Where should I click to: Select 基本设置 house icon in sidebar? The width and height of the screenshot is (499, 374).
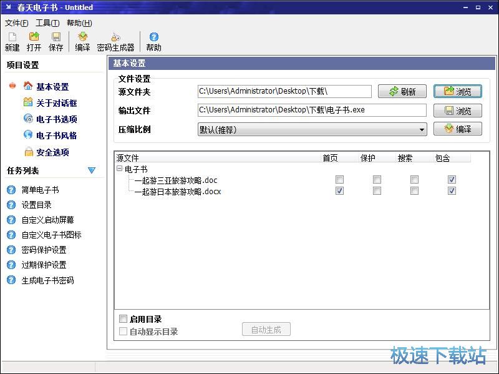pos(28,86)
